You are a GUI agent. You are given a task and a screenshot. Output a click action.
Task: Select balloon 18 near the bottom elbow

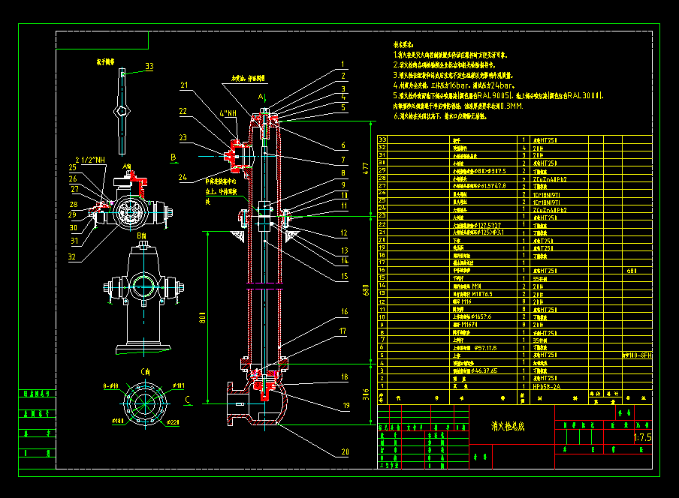point(345,376)
